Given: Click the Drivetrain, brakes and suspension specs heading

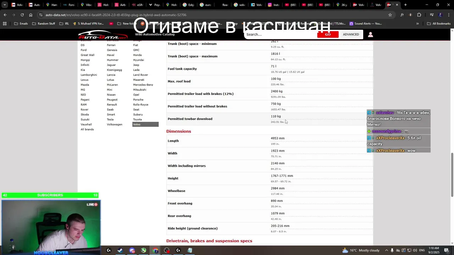Looking at the screenshot, I should pyautogui.click(x=209, y=241).
